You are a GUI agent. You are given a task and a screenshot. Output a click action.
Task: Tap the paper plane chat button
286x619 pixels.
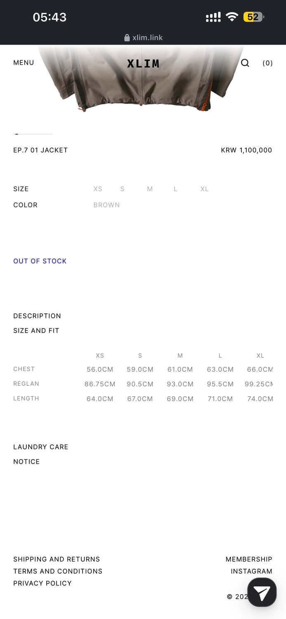pyautogui.click(x=262, y=593)
